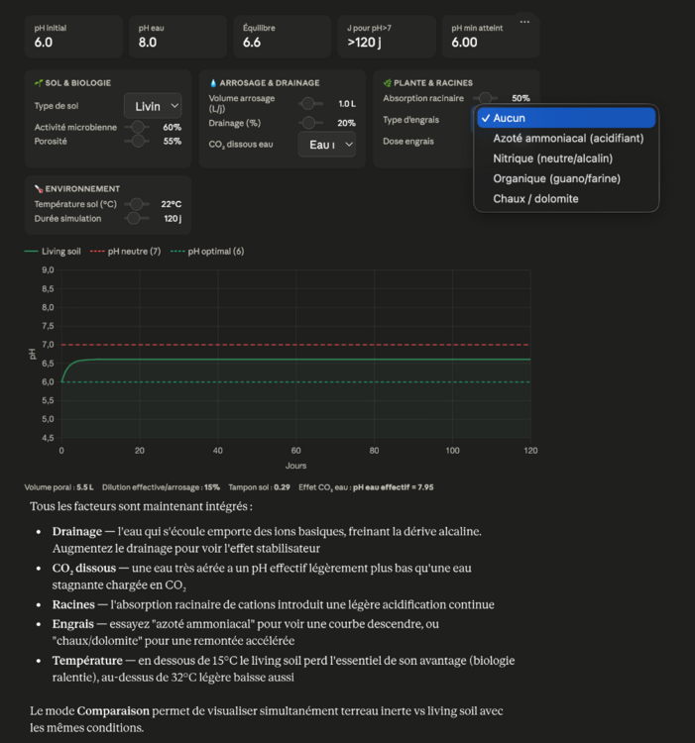Adjust the Absorption racinaire slider
The width and height of the screenshot is (695, 743).
click(x=486, y=98)
